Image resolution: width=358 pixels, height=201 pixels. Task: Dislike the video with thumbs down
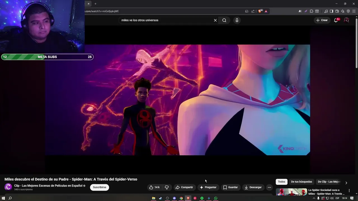click(x=167, y=187)
